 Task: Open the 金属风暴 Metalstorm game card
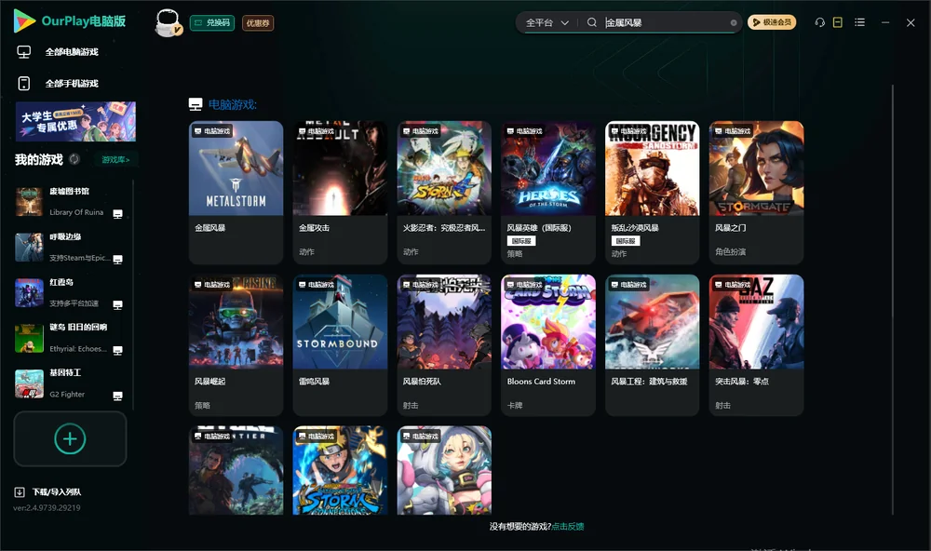(x=236, y=193)
